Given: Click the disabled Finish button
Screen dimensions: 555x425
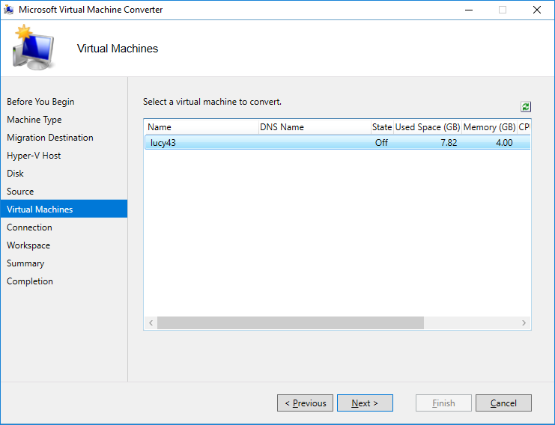Looking at the screenshot, I should (443, 403).
